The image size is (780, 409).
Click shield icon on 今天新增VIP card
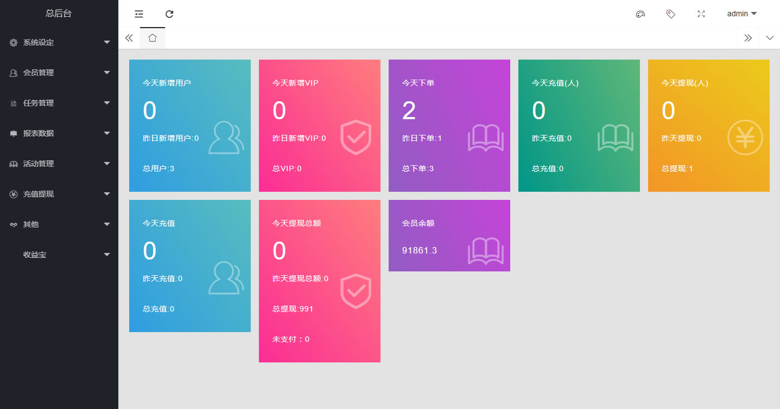point(356,138)
